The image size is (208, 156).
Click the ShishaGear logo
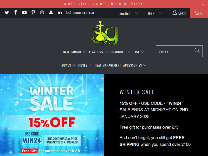click(104, 33)
